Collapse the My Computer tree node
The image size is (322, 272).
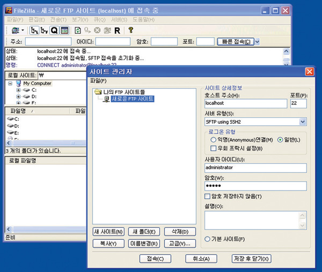[x=10, y=83]
